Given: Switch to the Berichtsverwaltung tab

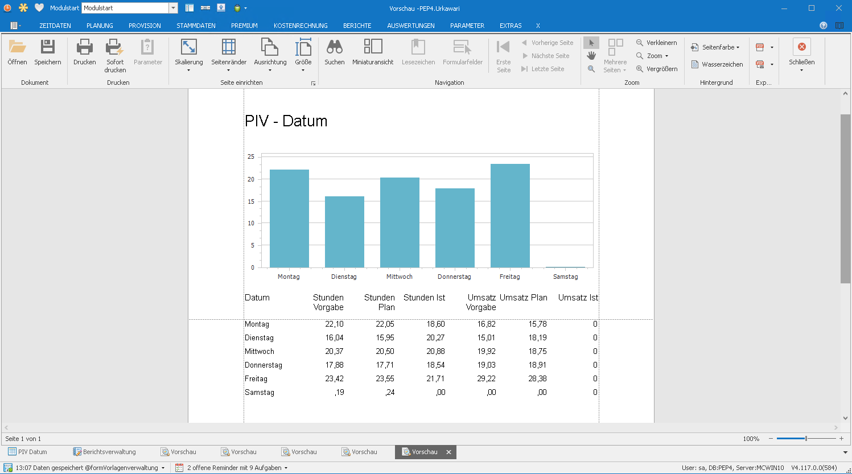Looking at the screenshot, I should click(x=105, y=452).
